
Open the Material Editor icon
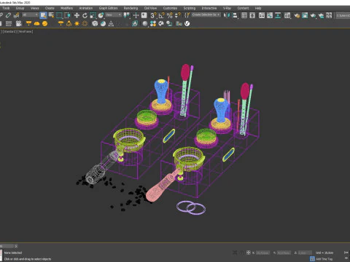coord(287,15)
